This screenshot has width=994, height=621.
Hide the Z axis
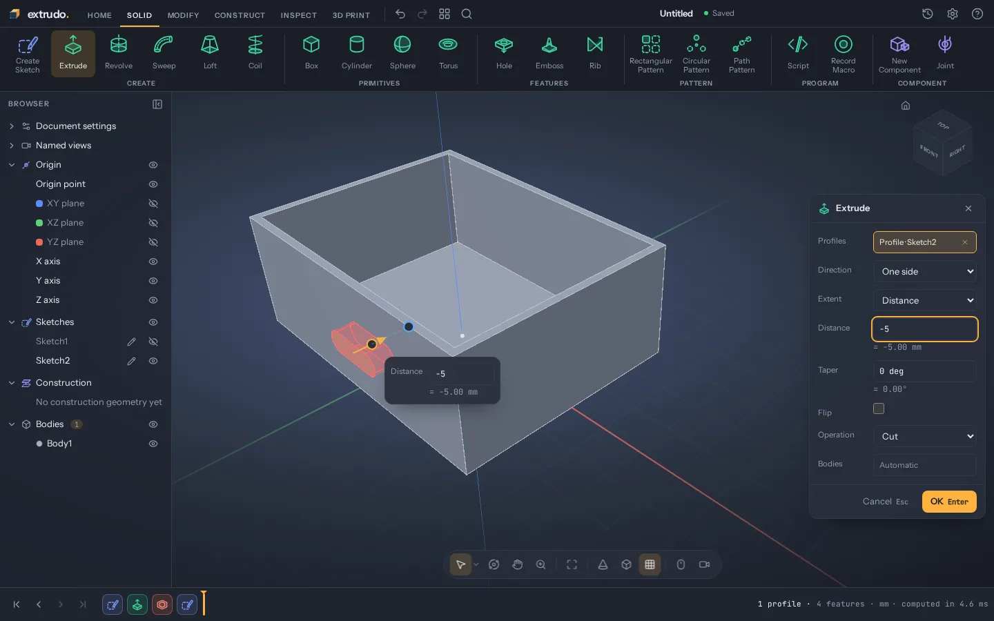pos(153,300)
